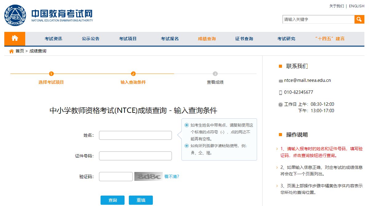Click the mobile phone icon

[280, 93]
